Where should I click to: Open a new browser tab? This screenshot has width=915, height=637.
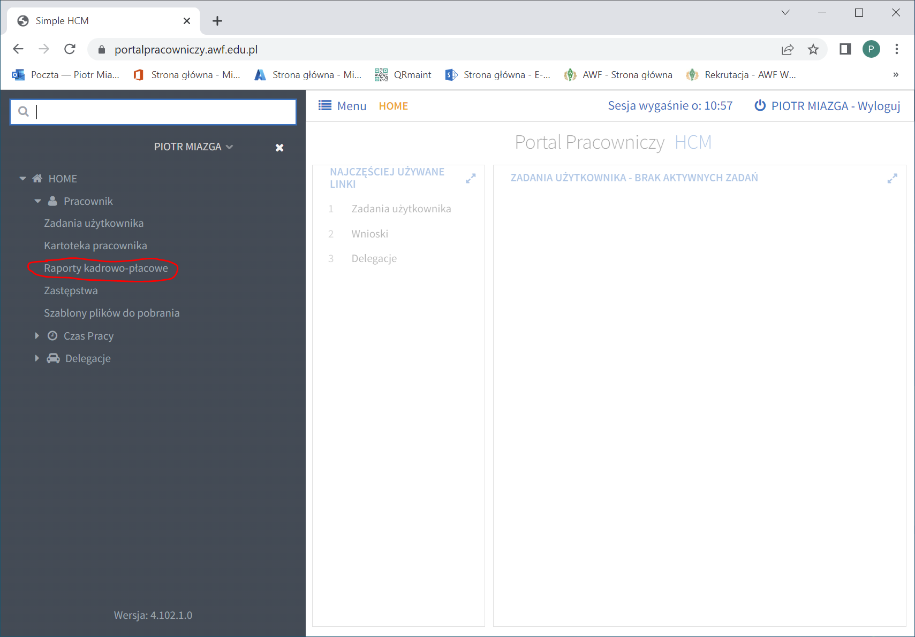point(217,21)
